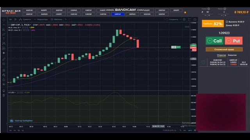Select the ruler measure tool
Viewport: 250px width, 140px height.
[4, 59]
